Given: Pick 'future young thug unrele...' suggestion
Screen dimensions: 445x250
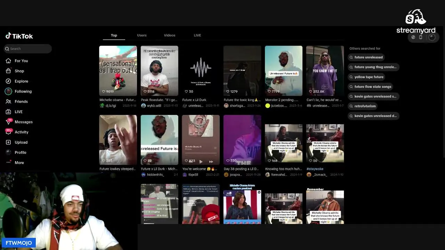Looking at the screenshot, I should coord(373,67).
